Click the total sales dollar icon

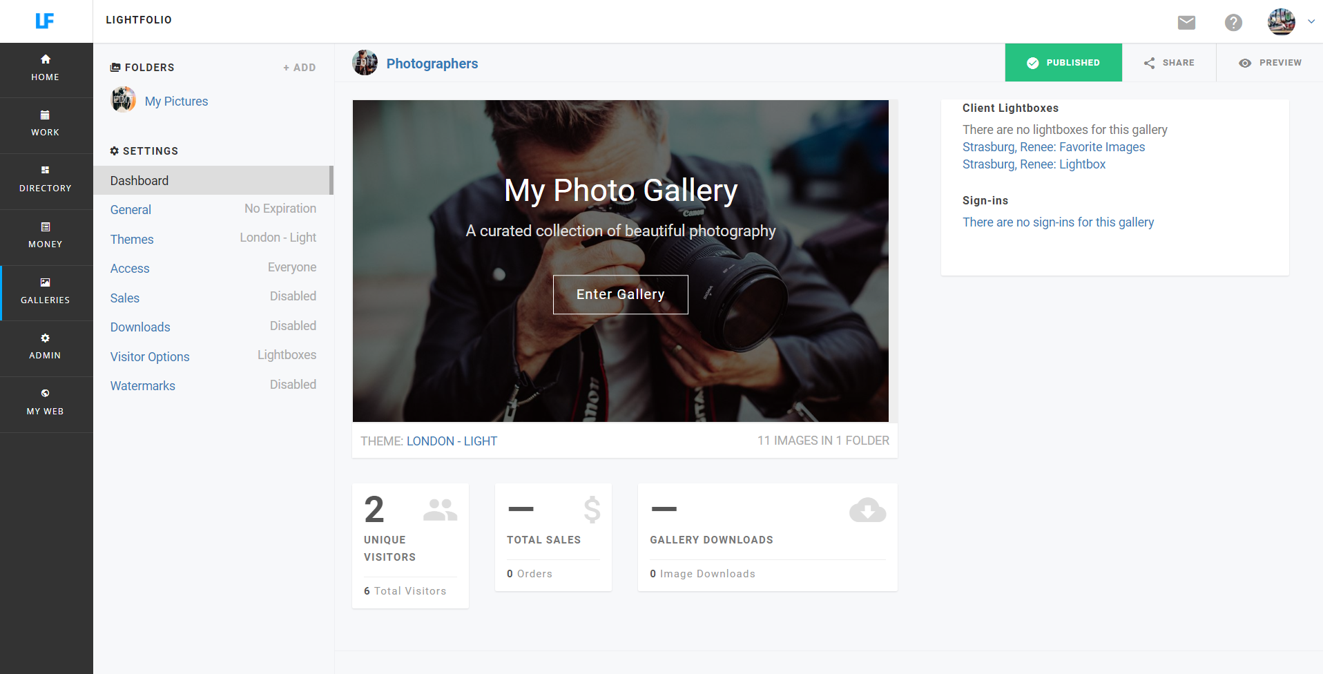(592, 510)
